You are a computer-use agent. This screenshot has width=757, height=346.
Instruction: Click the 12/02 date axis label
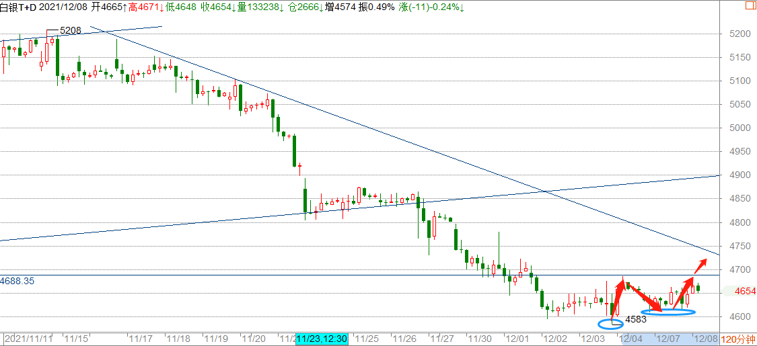pos(554,339)
